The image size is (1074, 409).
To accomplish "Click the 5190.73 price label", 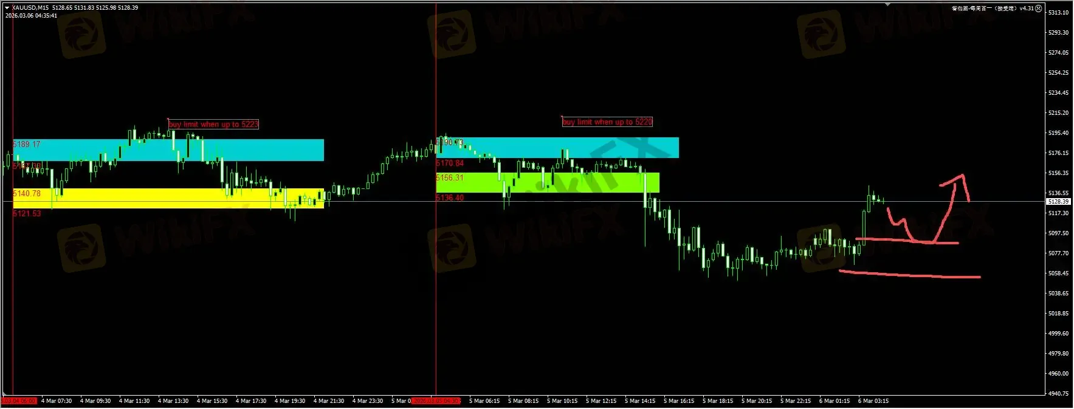I will click(x=450, y=142).
